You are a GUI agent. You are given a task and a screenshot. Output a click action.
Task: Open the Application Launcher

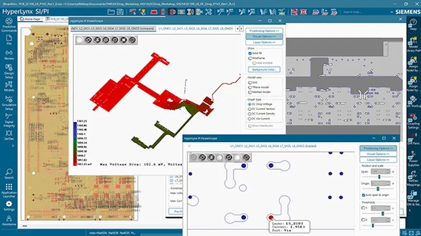coord(9,190)
